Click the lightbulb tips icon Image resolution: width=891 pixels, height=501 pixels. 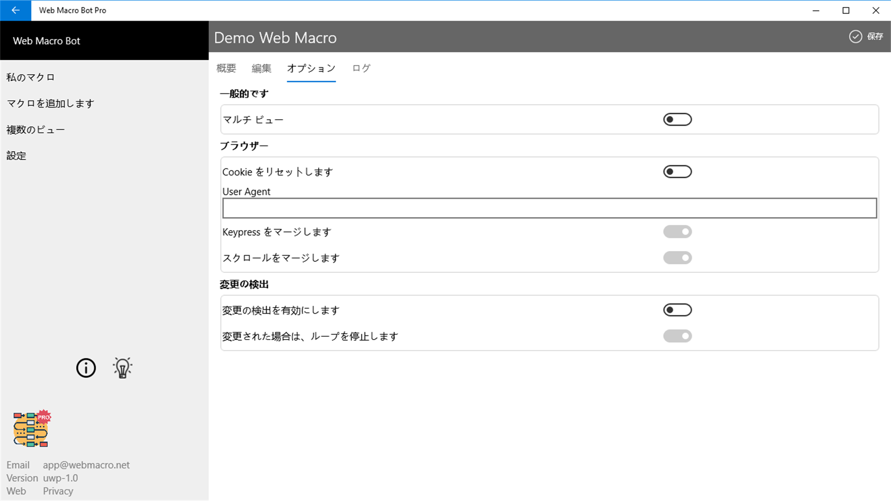[x=122, y=368]
